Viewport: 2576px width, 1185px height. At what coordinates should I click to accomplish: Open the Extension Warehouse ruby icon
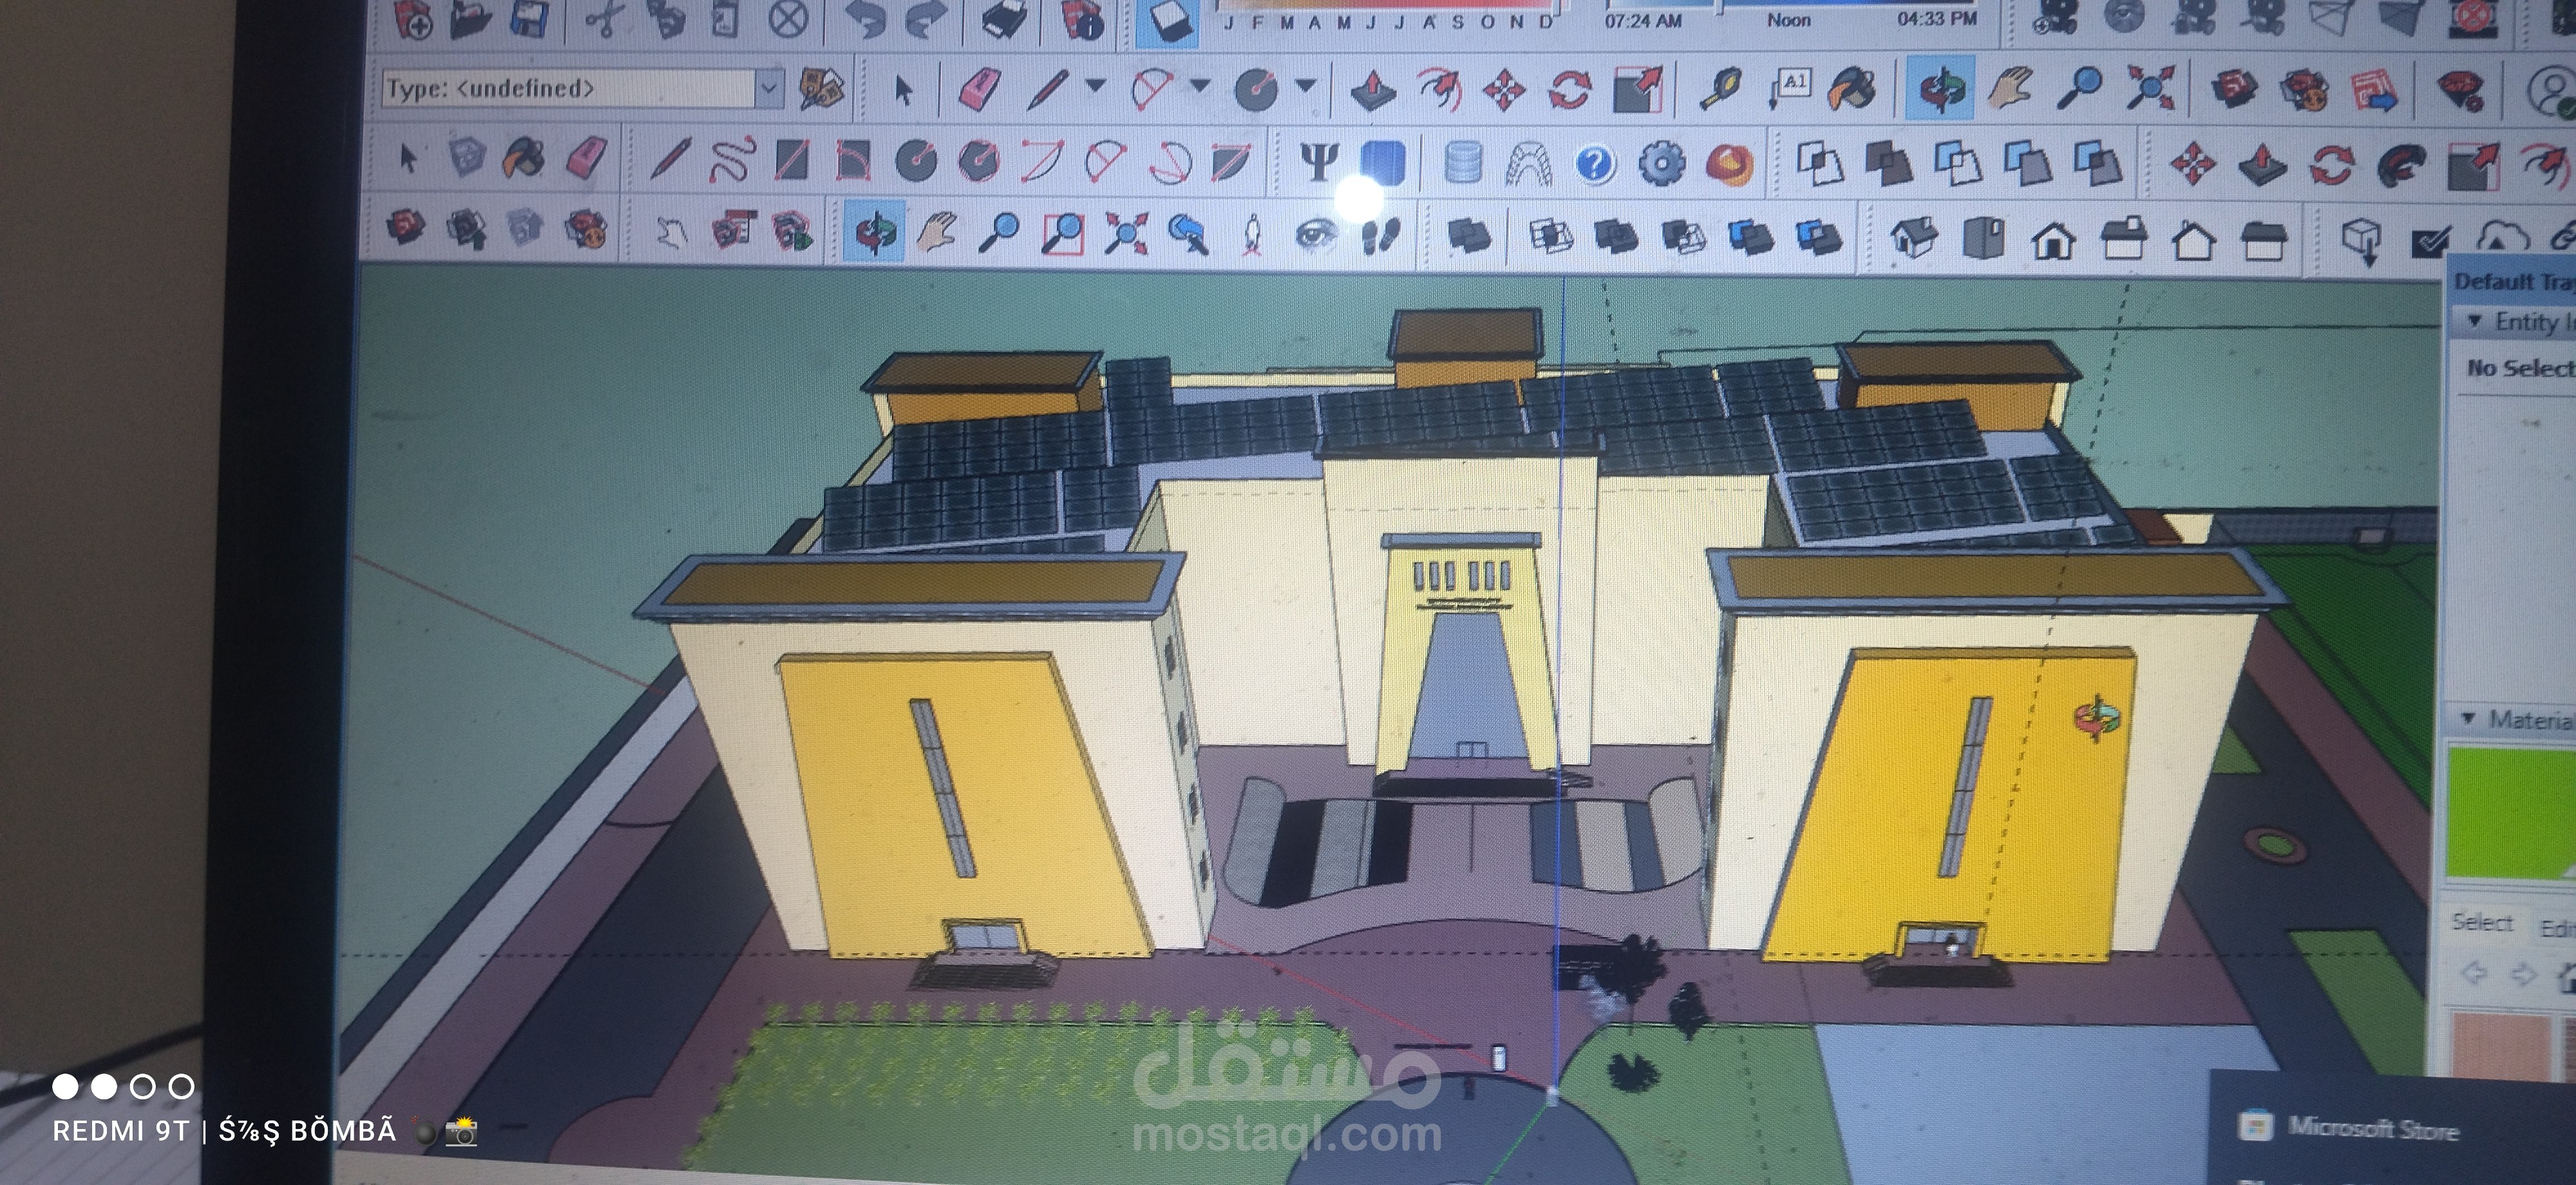2461,90
